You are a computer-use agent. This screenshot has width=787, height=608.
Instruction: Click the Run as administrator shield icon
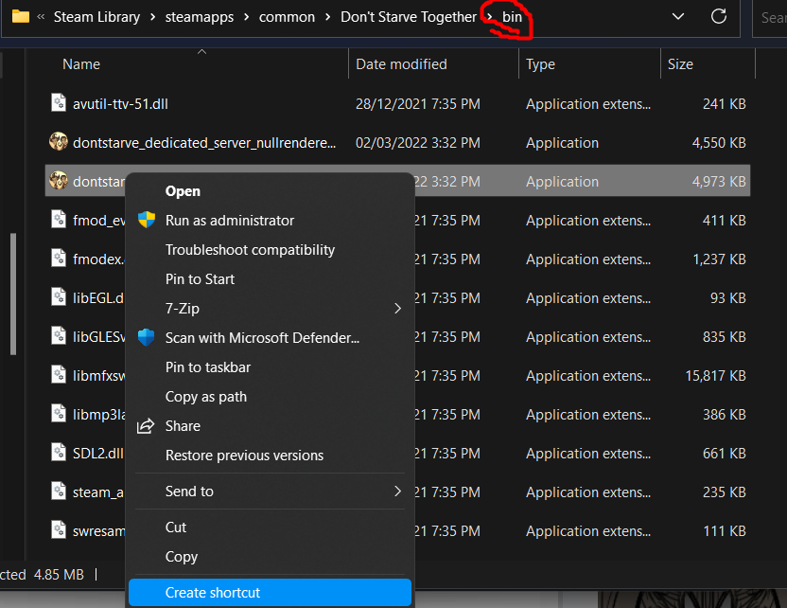click(x=146, y=221)
